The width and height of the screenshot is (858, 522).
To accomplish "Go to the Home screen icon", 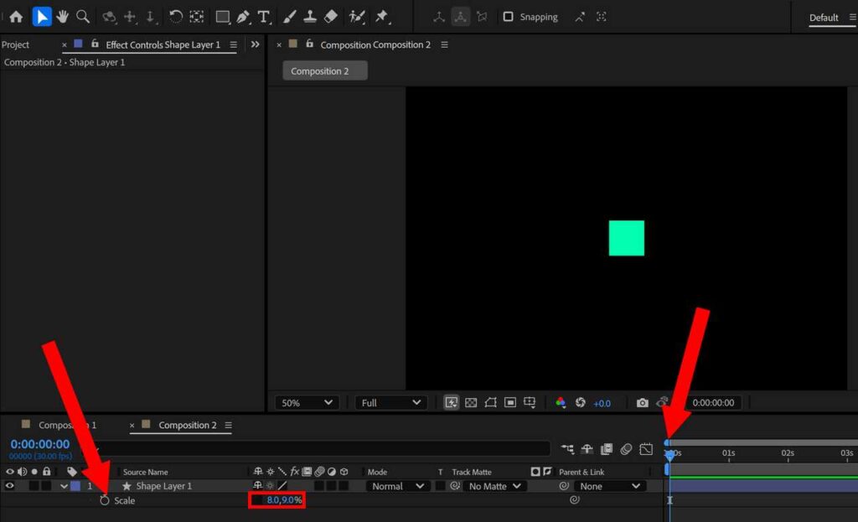I will click(16, 17).
